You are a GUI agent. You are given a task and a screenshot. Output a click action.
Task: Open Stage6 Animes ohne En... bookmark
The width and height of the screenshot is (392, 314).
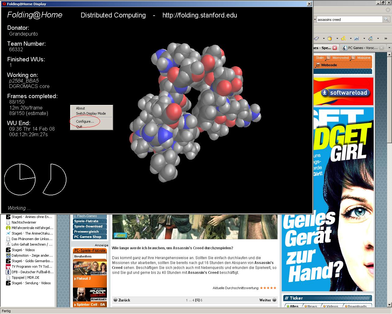coord(29,217)
